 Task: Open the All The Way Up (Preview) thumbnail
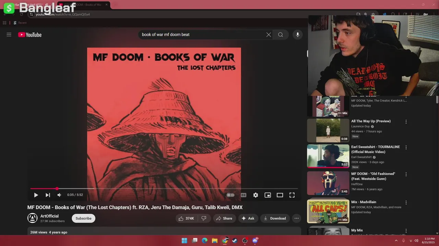(328, 131)
